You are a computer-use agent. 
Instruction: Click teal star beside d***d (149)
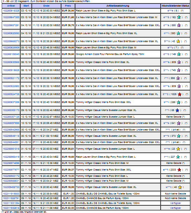(x=179, y=54)
